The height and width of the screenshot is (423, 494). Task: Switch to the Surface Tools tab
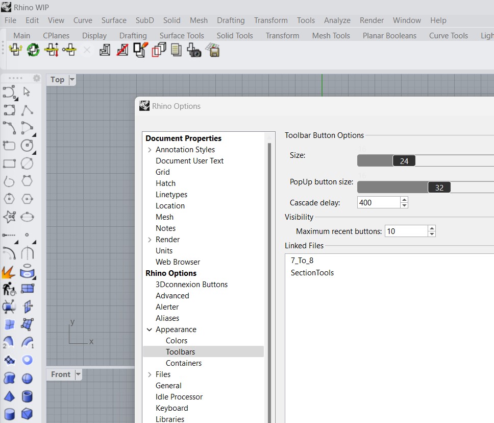tap(182, 36)
